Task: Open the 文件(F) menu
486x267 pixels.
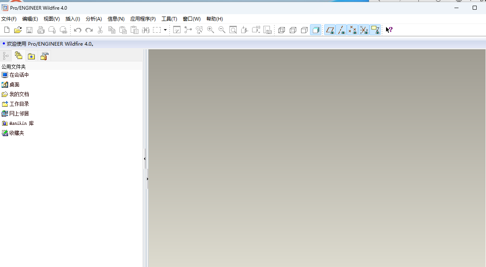Action: point(9,19)
